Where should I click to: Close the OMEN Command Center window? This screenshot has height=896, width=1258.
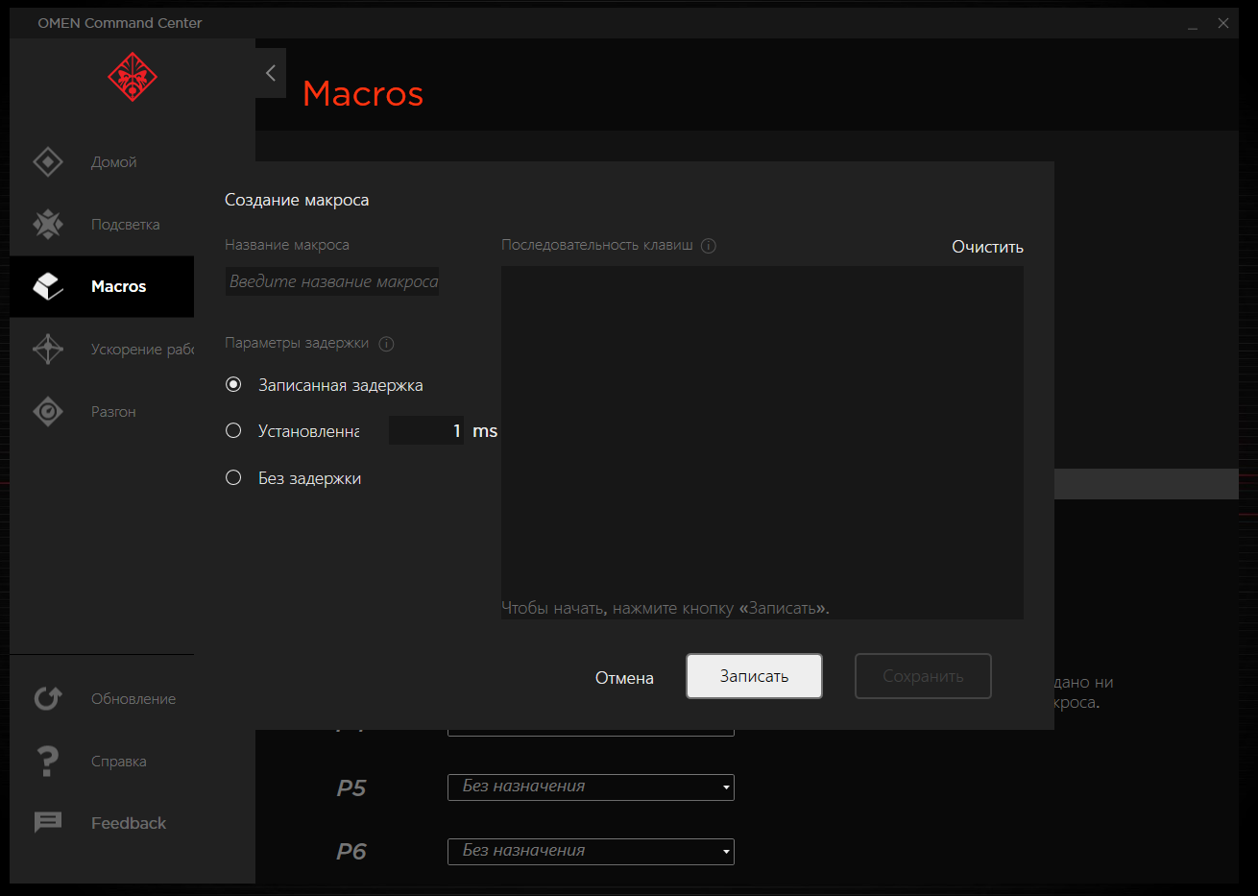[x=1223, y=23]
